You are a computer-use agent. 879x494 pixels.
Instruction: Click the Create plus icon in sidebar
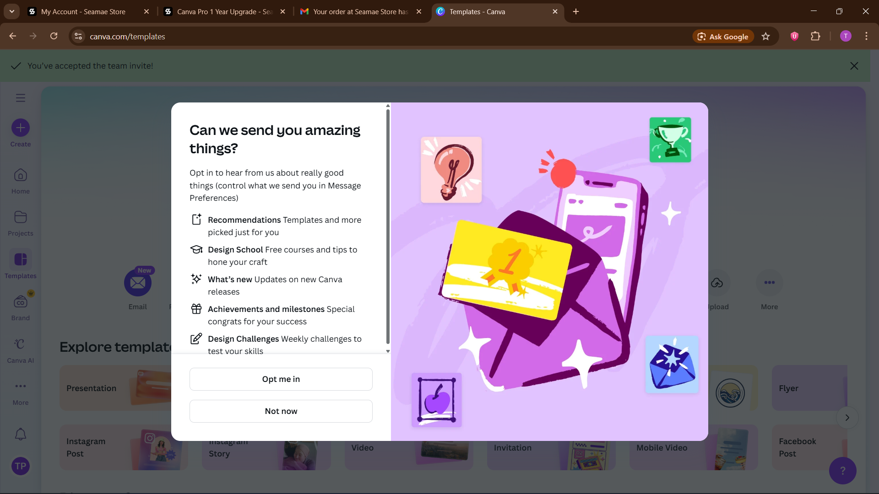(x=21, y=128)
